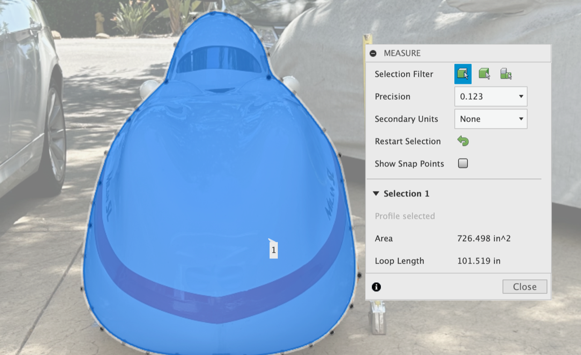Viewport: 581px width, 355px height.
Task: Open the Precision dropdown showing 0.123
Action: pos(490,96)
